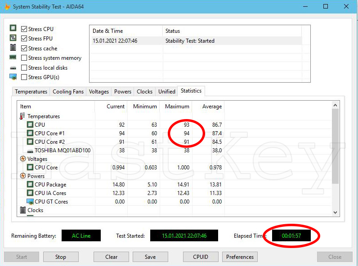
Task: Click the Item column header
Action: [x=56, y=106]
